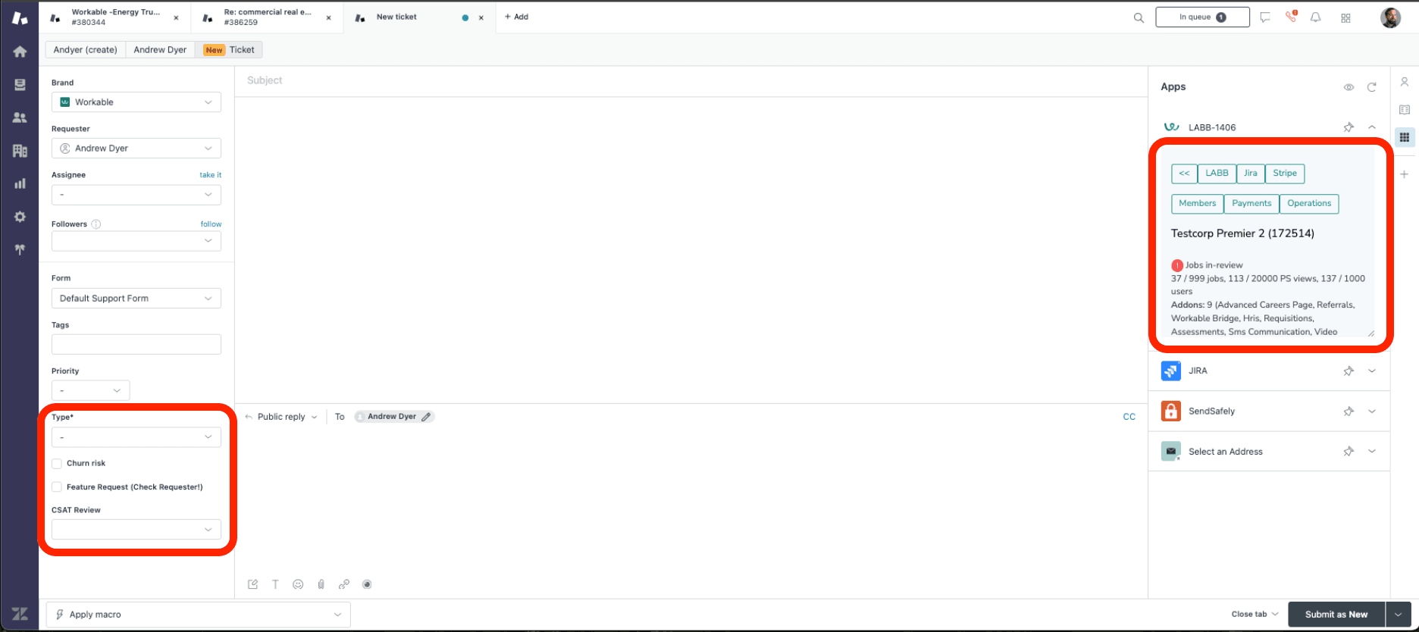Click the insert link icon
The image size is (1419, 632).
click(344, 584)
